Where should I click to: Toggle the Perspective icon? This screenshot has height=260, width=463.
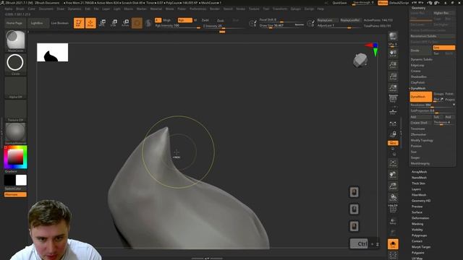click(x=393, y=99)
